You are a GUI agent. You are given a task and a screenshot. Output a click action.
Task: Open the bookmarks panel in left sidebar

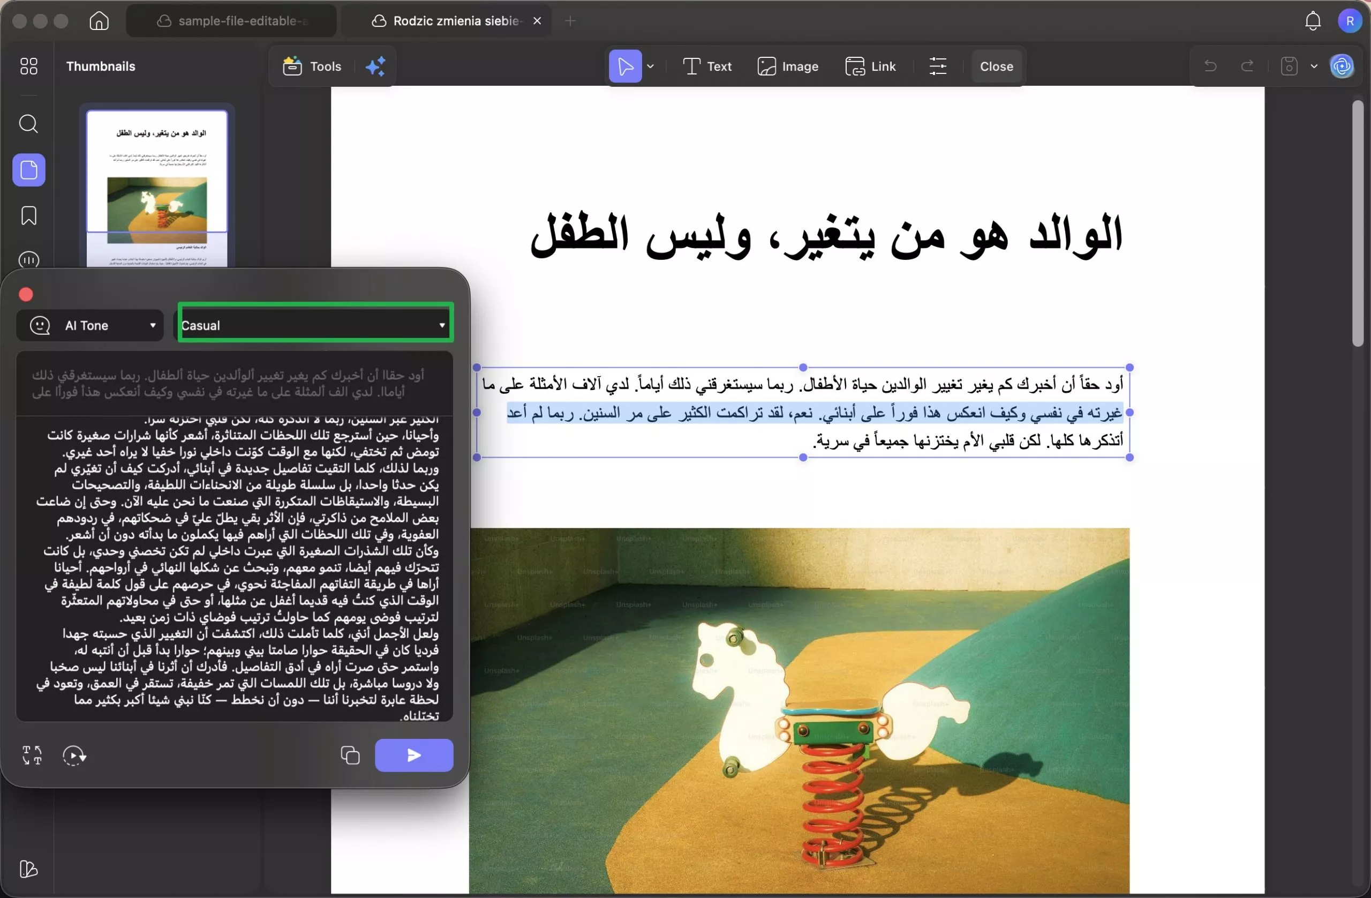click(29, 215)
